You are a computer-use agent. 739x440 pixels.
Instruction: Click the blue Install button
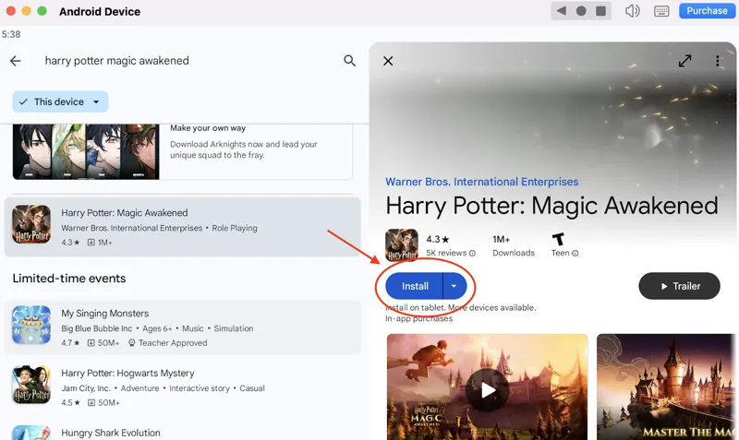click(x=415, y=286)
